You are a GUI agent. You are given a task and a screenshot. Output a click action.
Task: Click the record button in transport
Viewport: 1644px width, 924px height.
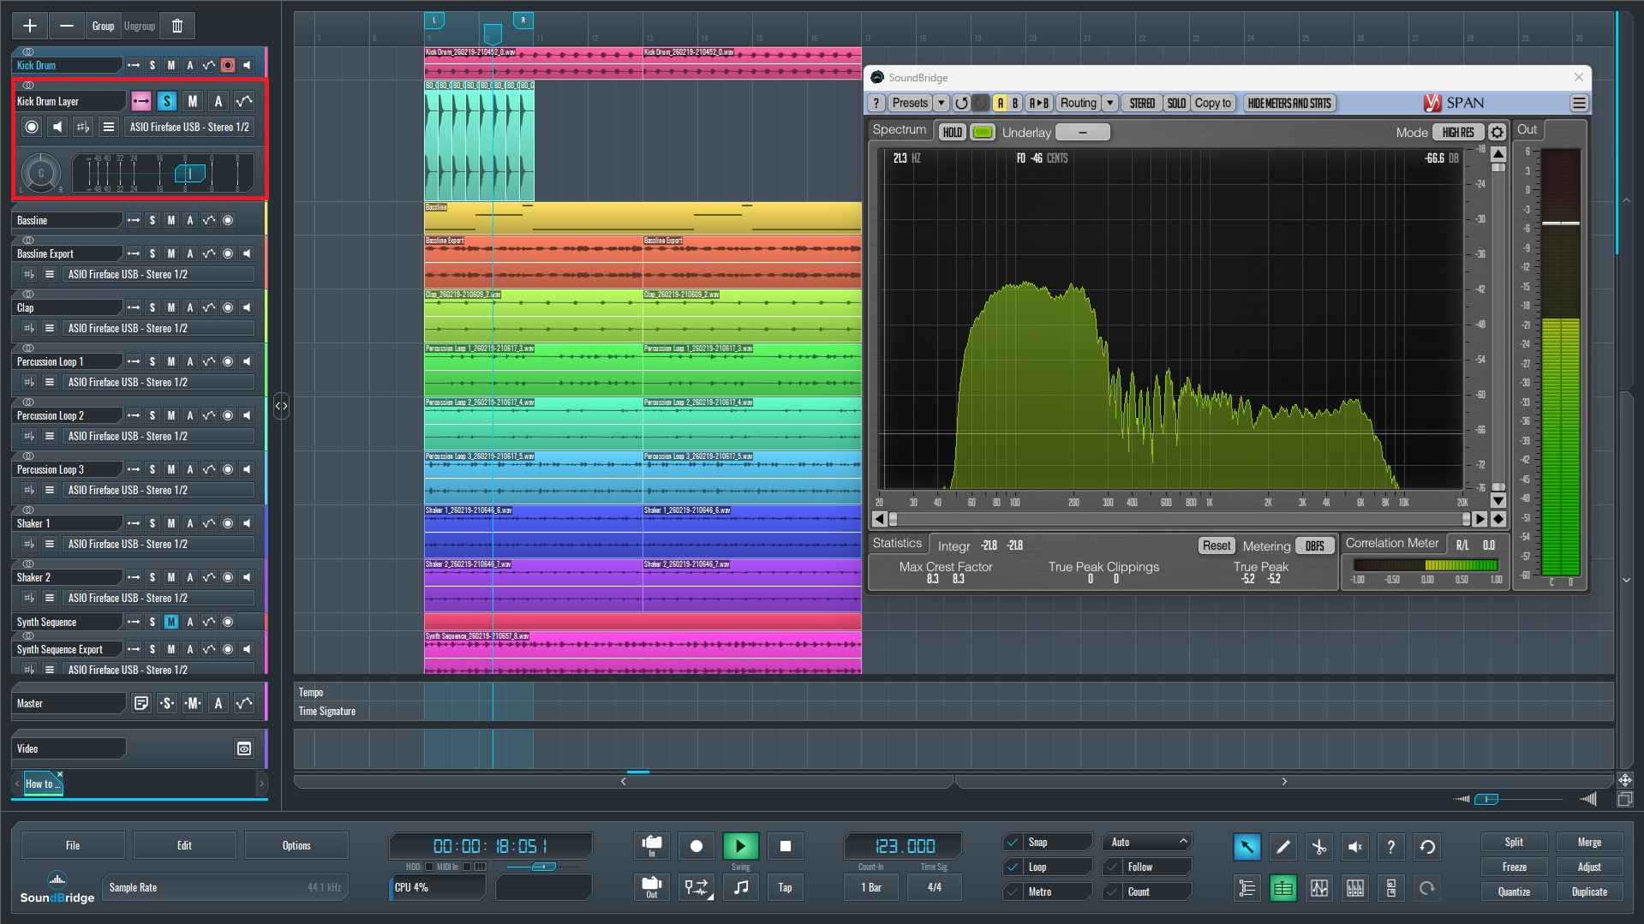696,846
